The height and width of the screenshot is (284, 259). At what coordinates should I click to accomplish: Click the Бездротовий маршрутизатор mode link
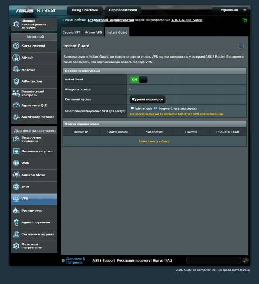(x=110, y=20)
